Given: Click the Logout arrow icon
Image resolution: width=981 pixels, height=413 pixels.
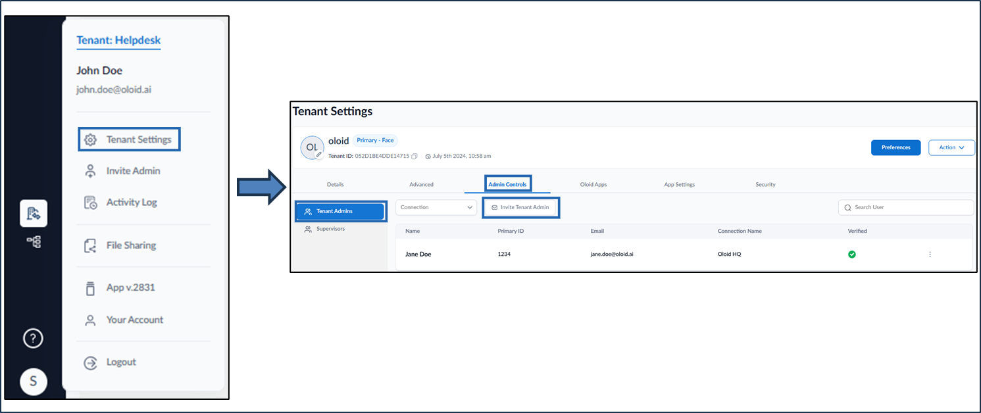Looking at the screenshot, I should pos(91,362).
